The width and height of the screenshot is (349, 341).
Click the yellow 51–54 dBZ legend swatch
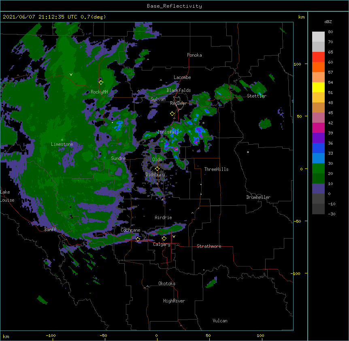pos(318,87)
